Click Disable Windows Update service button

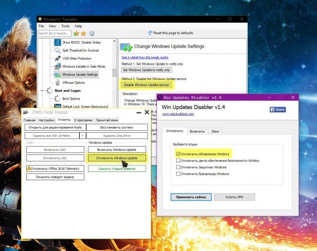[147, 85]
